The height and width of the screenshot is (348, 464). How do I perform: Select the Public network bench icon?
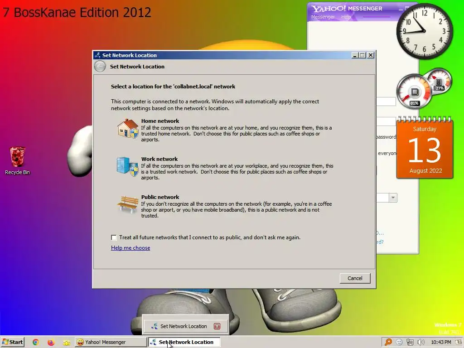(x=128, y=204)
